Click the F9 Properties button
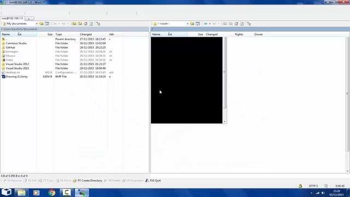350x197 pixels. coord(132,181)
